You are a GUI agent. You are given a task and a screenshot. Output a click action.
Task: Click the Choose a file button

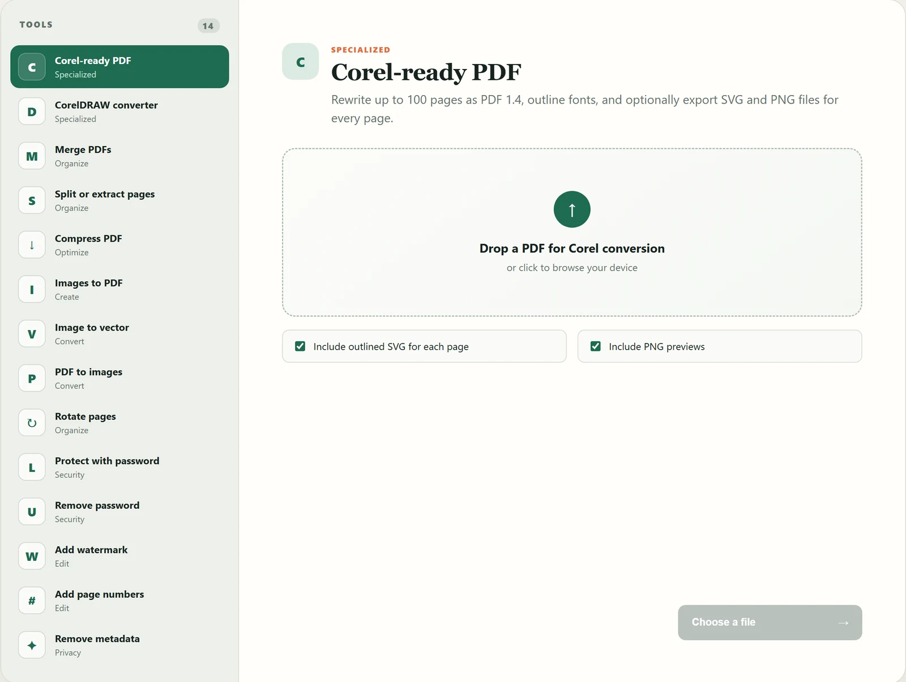(x=770, y=623)
